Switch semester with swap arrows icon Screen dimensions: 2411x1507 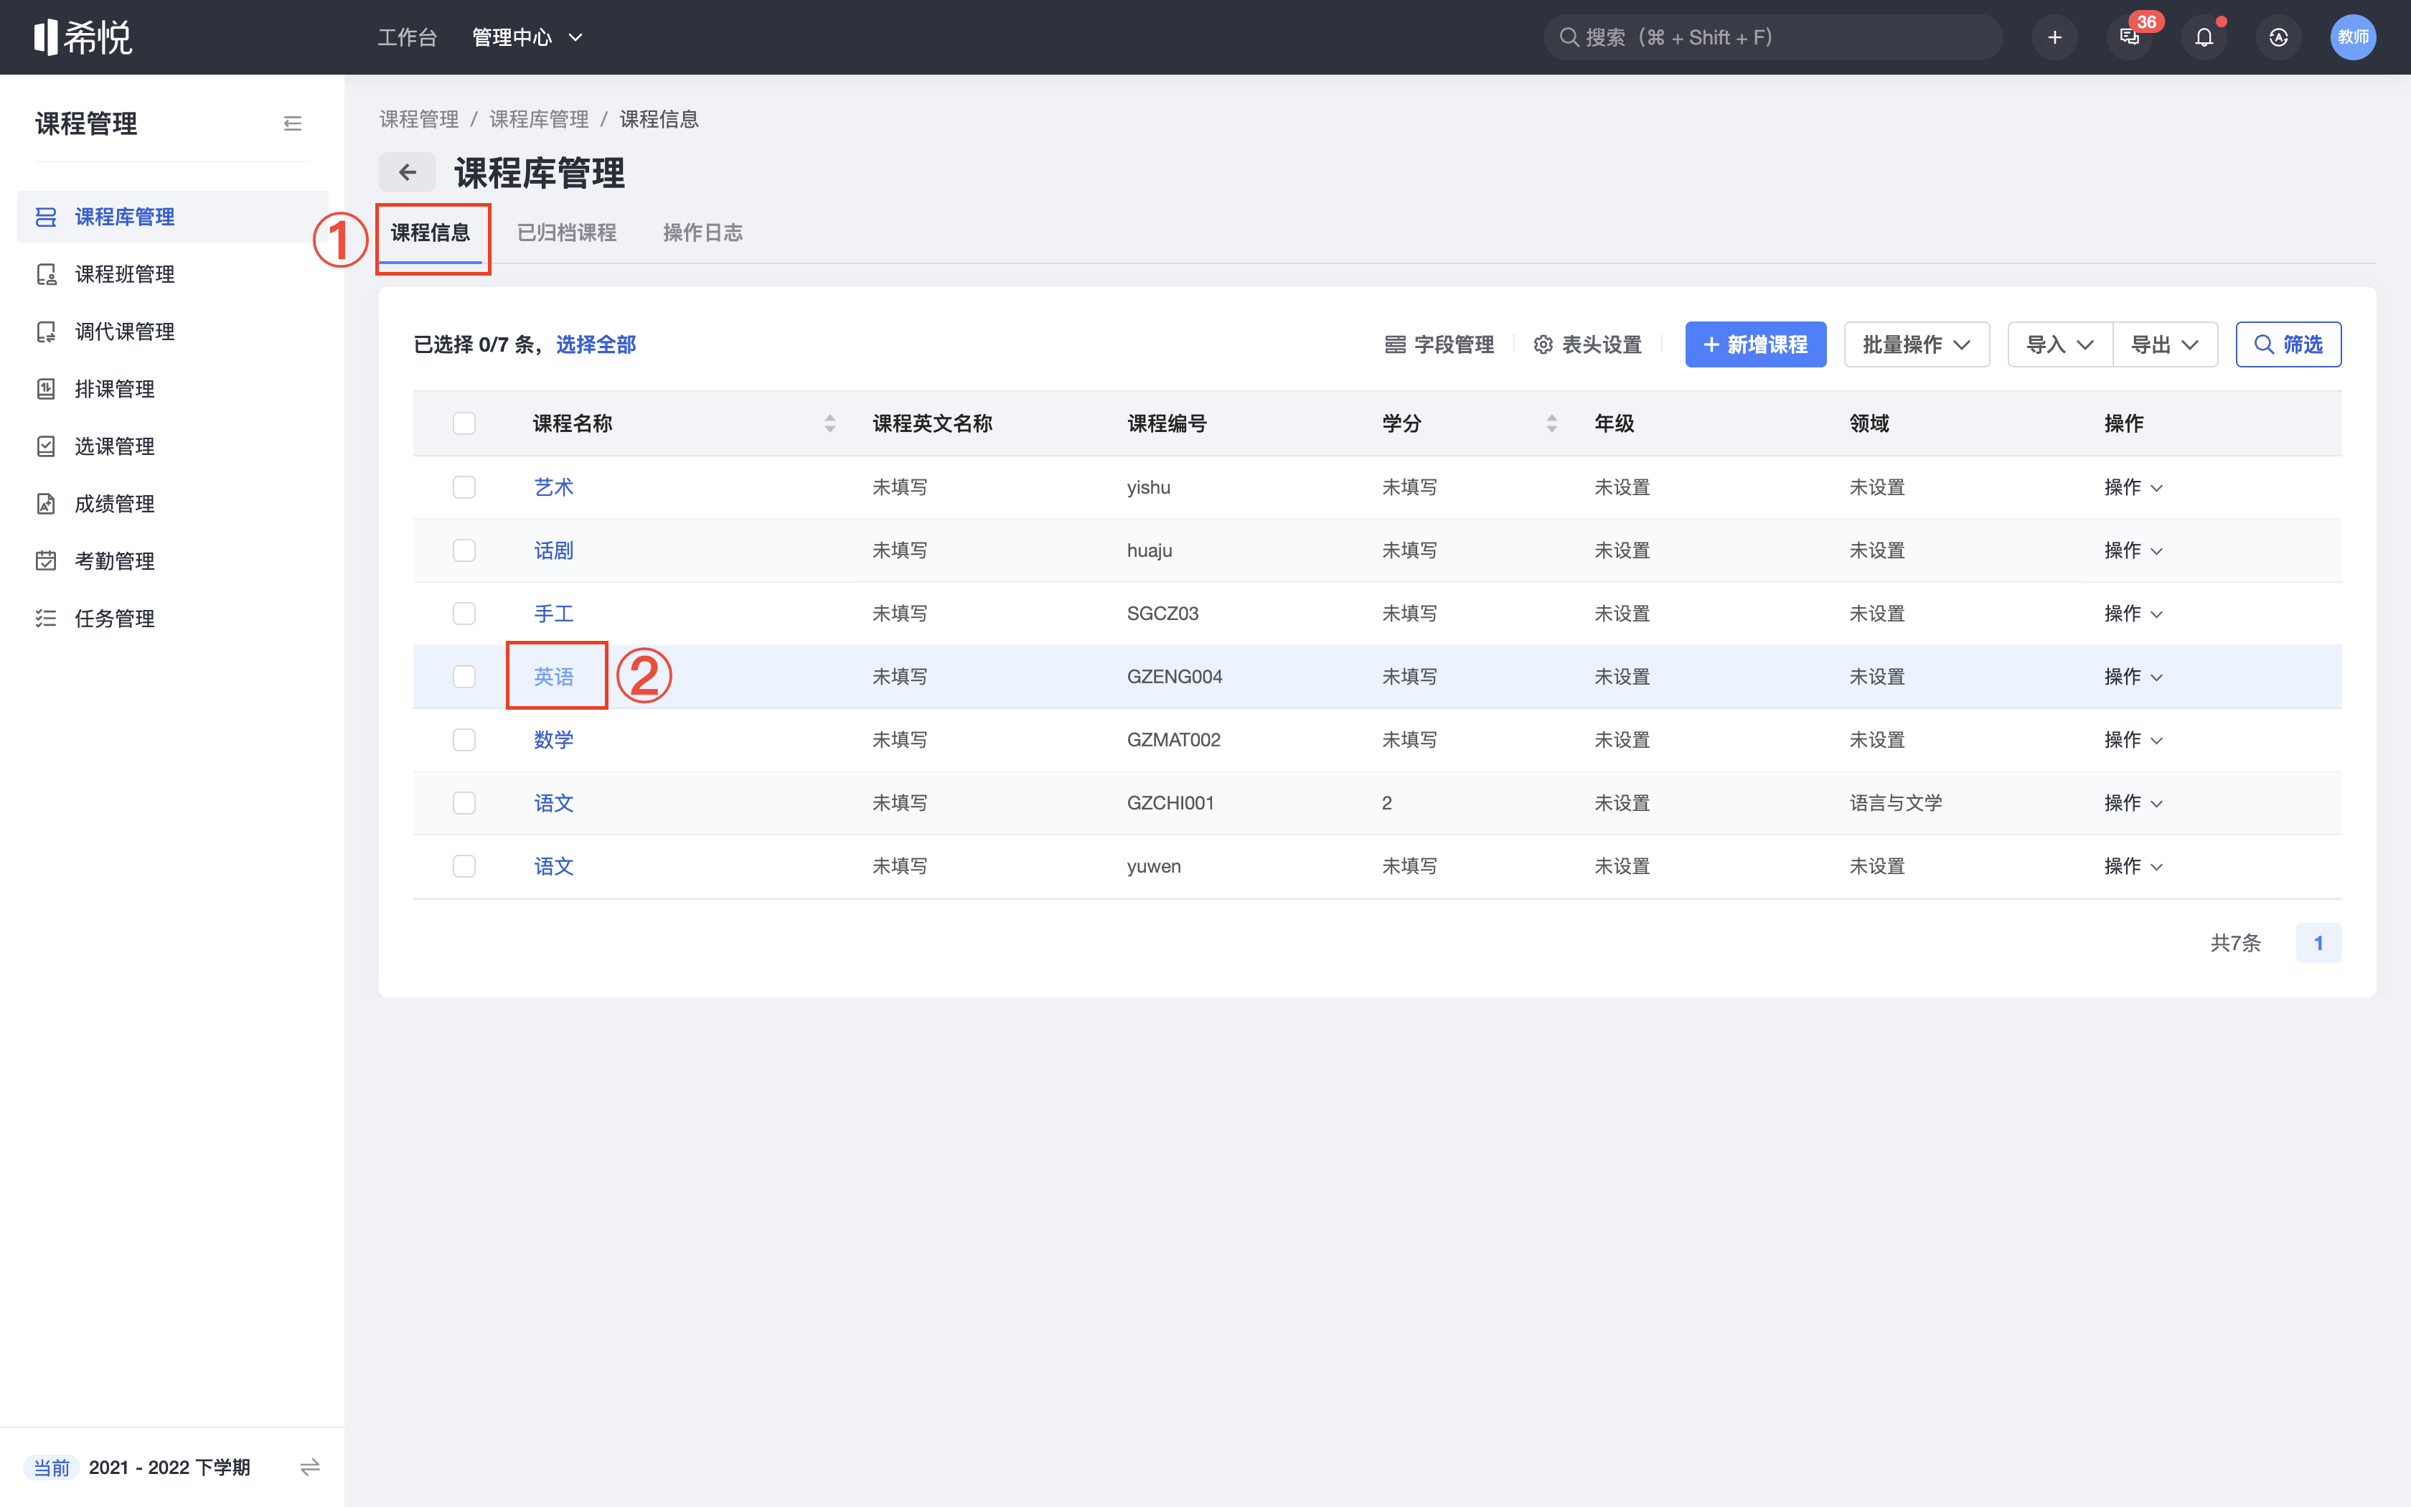310,1467
